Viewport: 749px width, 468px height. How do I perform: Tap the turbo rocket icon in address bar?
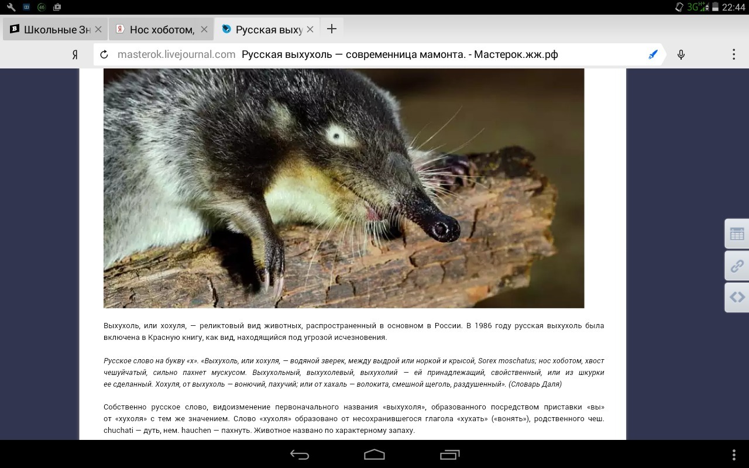coord(653,54)
